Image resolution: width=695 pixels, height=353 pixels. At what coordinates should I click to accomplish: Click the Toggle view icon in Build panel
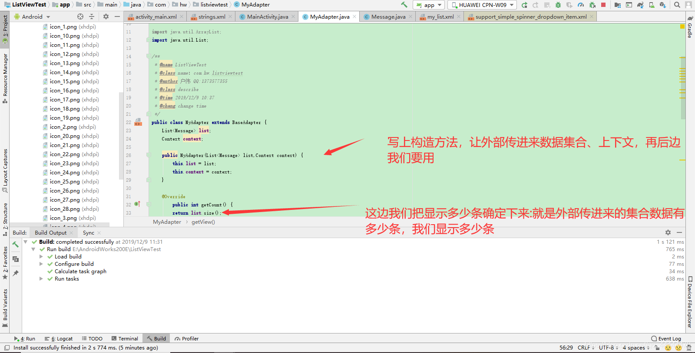16,259
